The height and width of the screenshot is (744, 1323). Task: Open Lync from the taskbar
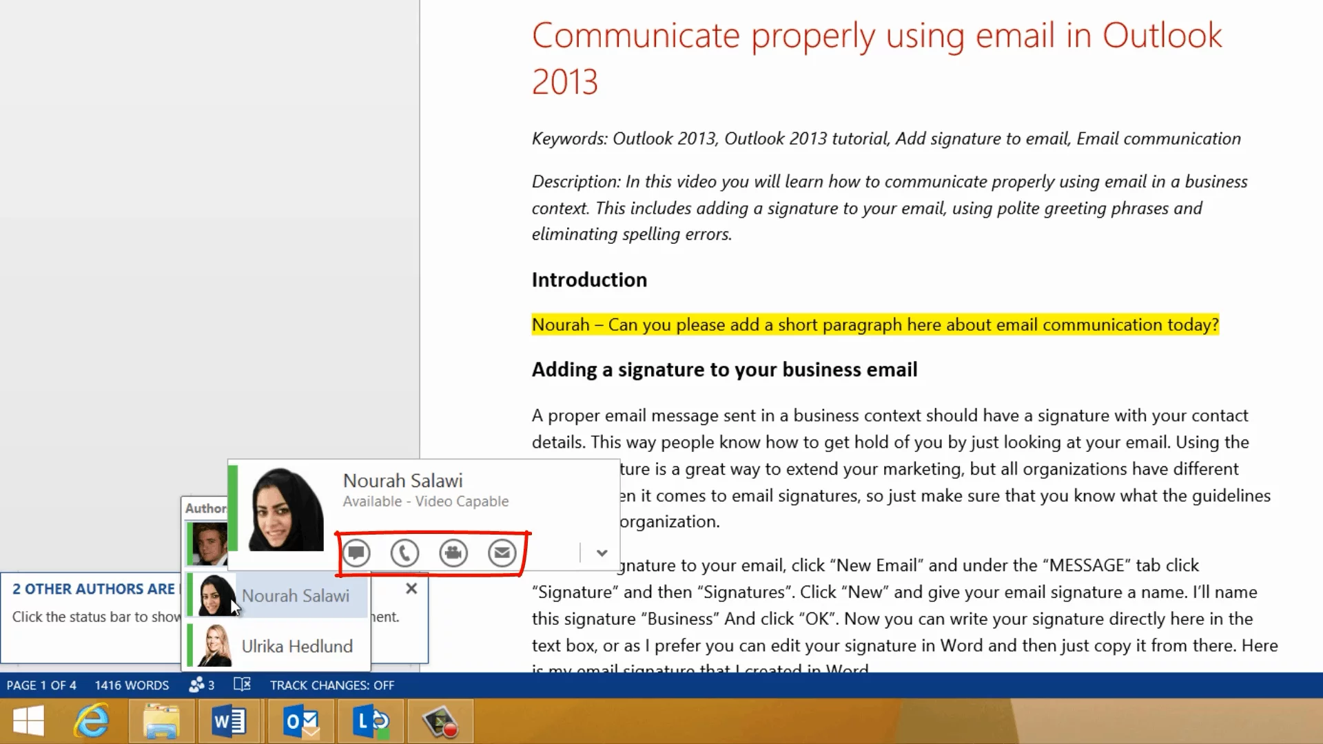pyautogui.click(x=371, y=721)
